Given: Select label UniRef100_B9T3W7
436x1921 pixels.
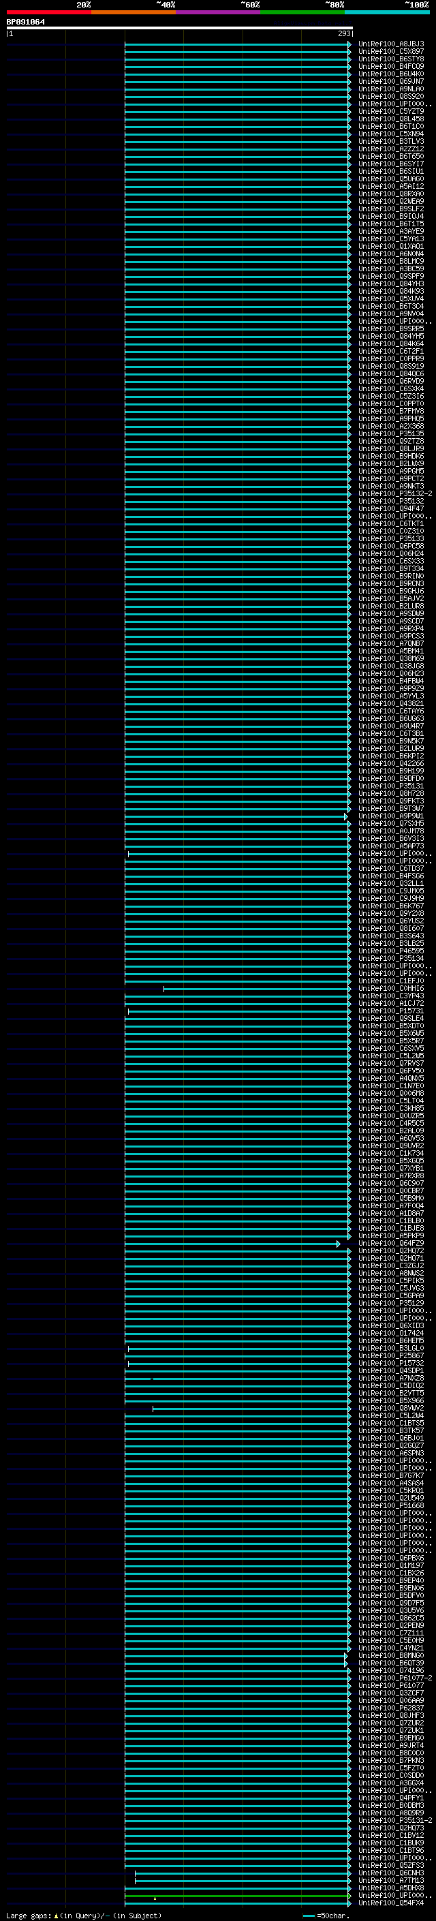Looking at the screenshot, I should pyautogui.click(x=391, y=808).
